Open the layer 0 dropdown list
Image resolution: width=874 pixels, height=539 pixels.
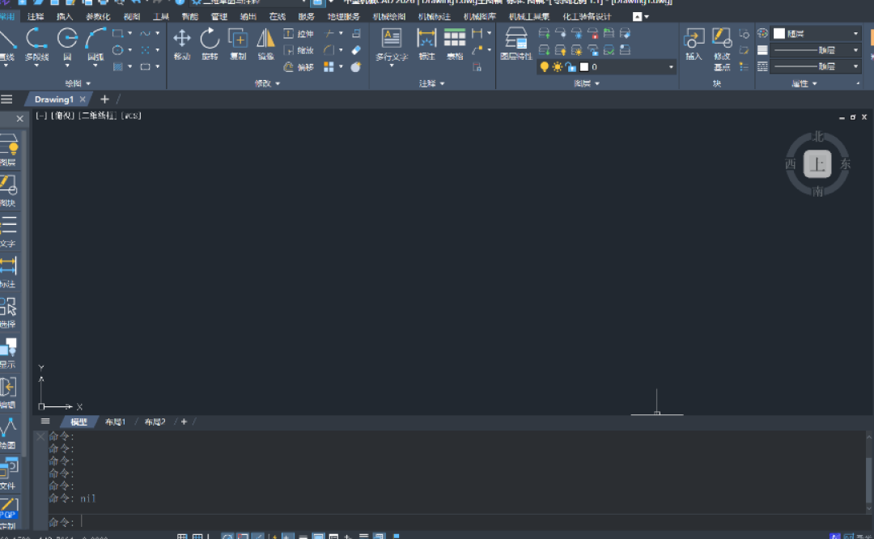click(671, 67)
